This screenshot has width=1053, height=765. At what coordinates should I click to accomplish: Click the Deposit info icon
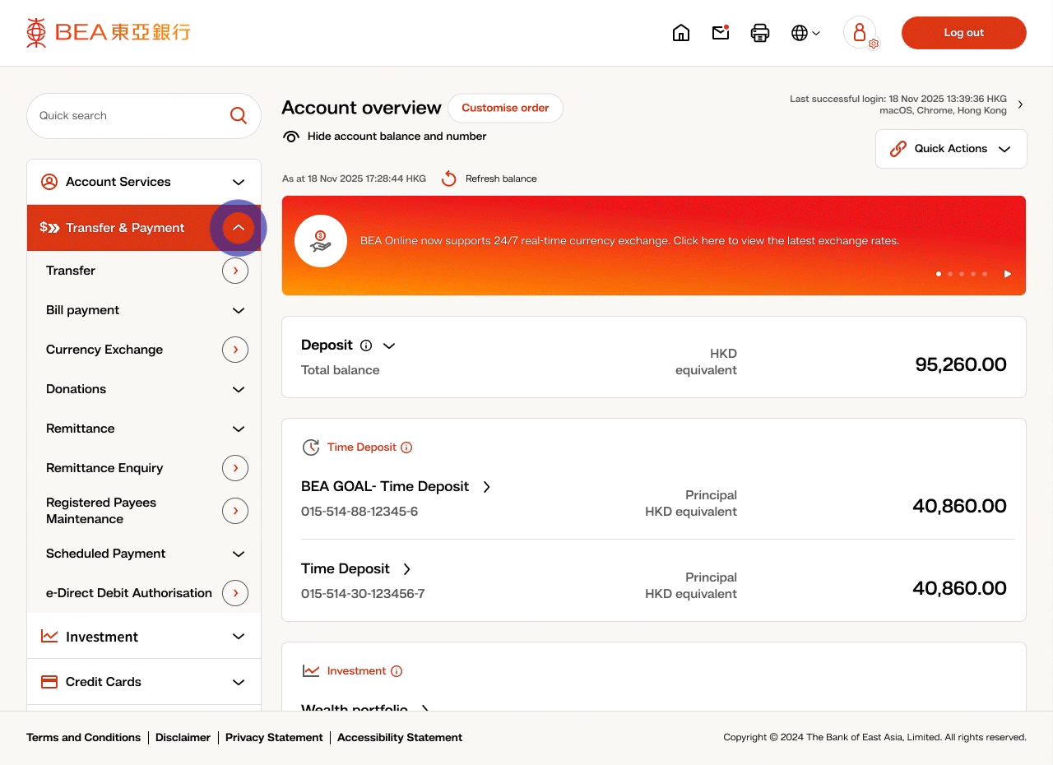pyautogui.click(x=366, y=345)
